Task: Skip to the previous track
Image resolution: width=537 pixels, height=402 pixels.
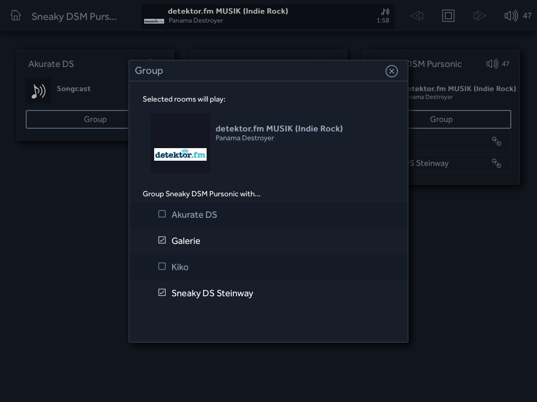Action: (x=417, y=16)
